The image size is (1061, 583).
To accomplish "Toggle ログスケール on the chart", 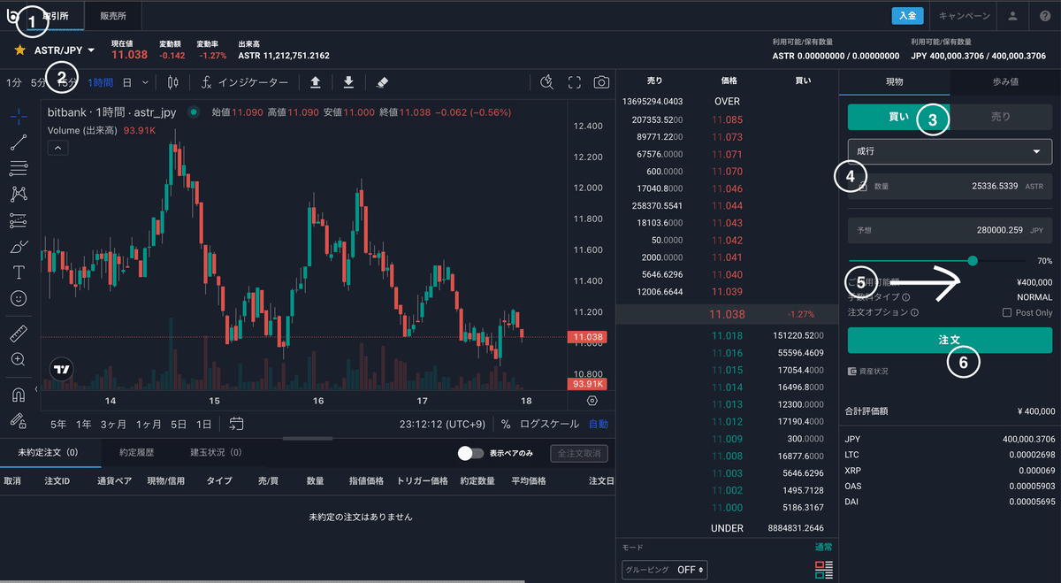I will [x=549, y=424].
